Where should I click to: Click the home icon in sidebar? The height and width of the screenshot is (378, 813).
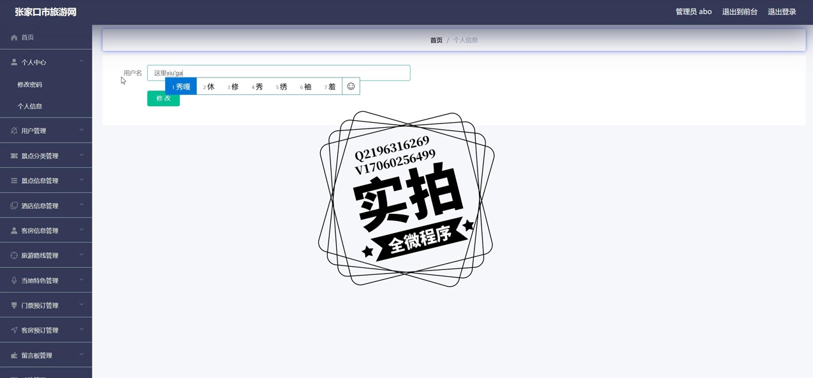pyautogui.click(x=14, y=38)
